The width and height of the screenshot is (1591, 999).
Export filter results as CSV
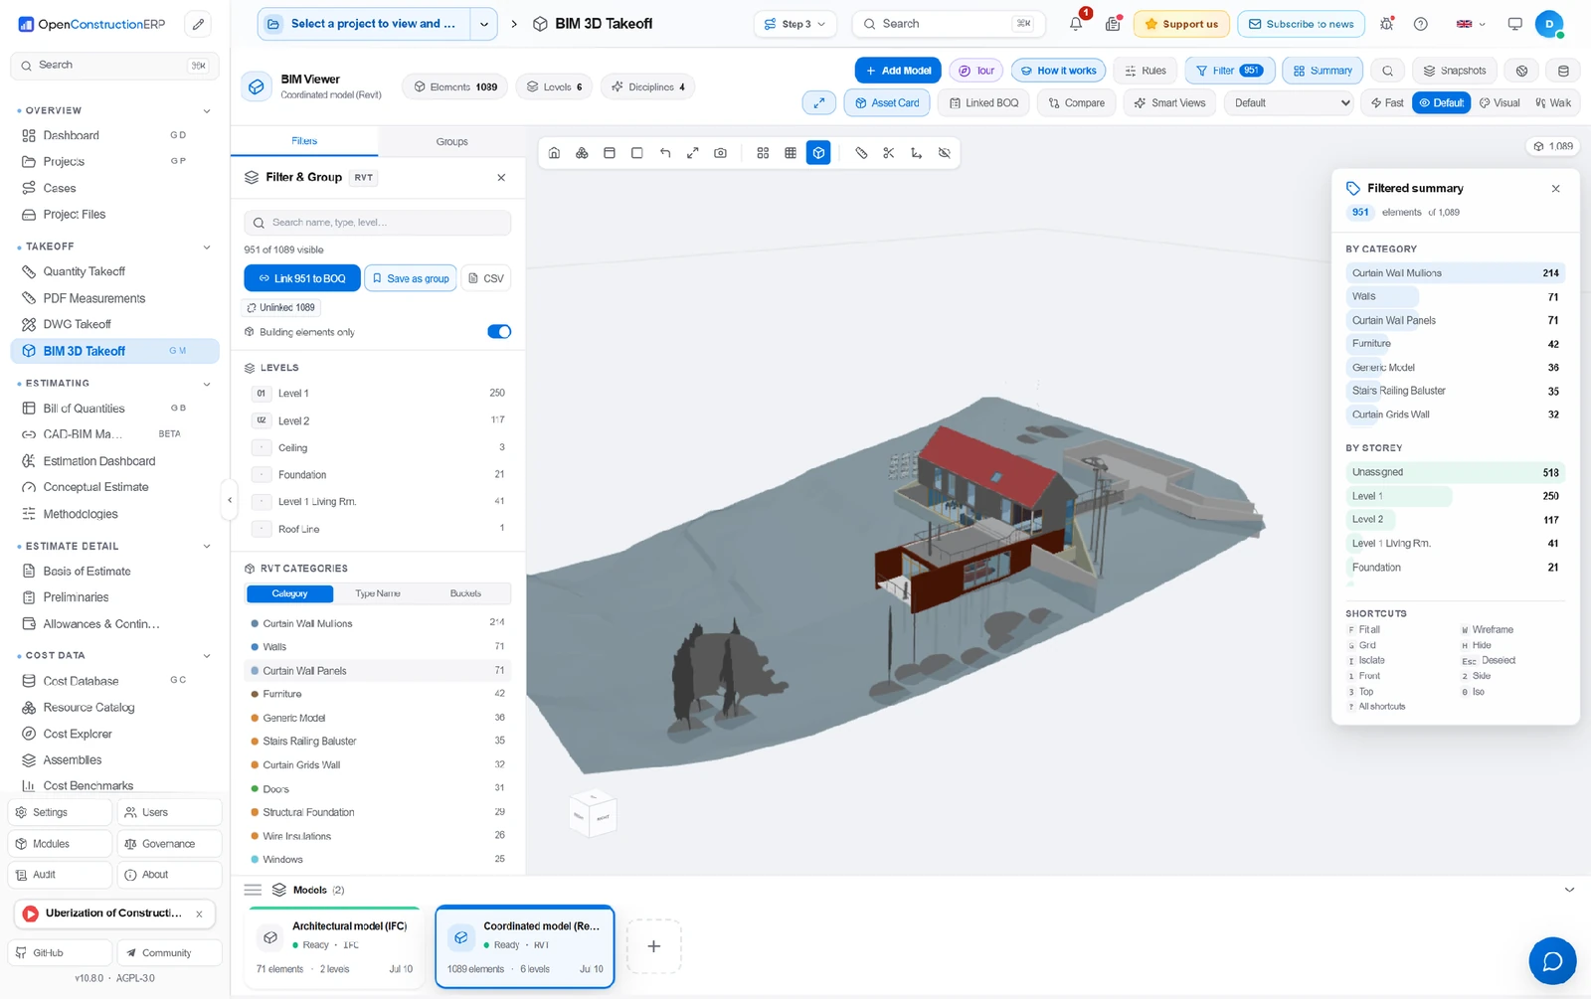click(486, 278)
